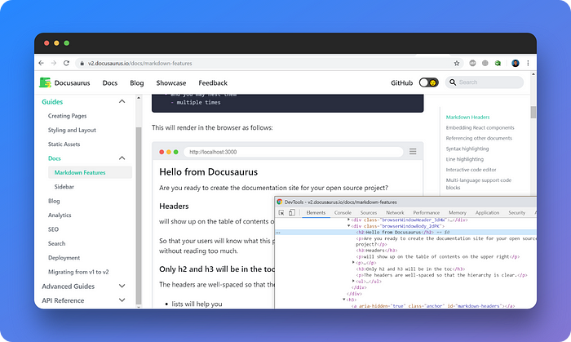Viewport: 571px width, 342px height.
Task: Expand the browserWindowHeader div node
Action: (x=349, y=220)
